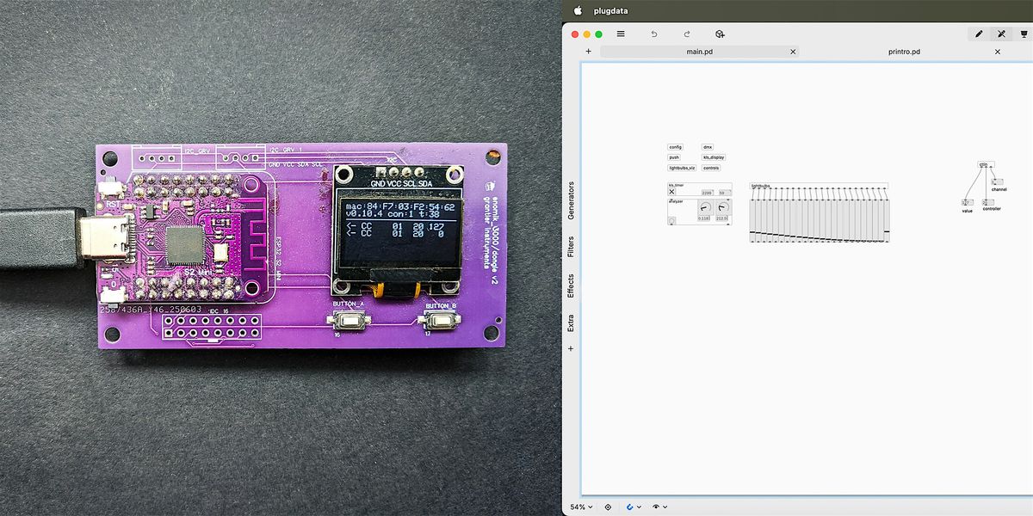
Task: Toggle snapping with the magnet icon
Action: point(630,507)
